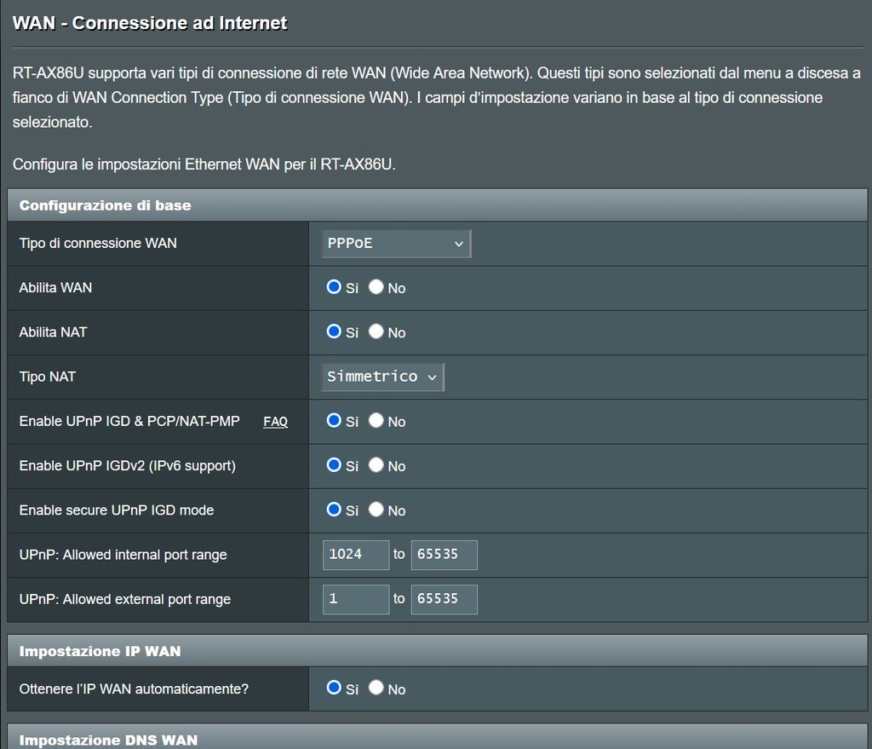Expand the Tipo NAT Simmetrico dropdown

[382, 377]
